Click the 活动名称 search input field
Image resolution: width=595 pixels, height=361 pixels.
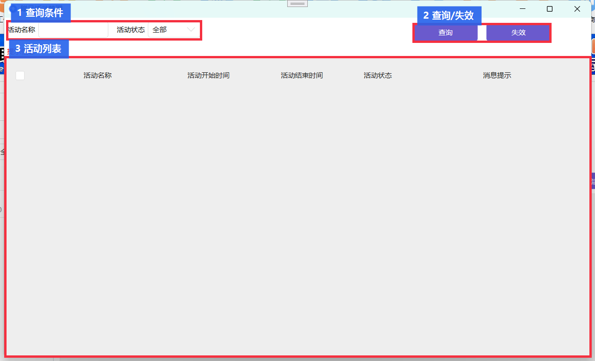(x=73, y=30)
